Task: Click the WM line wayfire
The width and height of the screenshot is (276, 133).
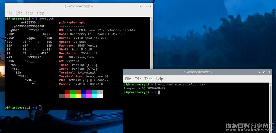Action: click(69, 61)
